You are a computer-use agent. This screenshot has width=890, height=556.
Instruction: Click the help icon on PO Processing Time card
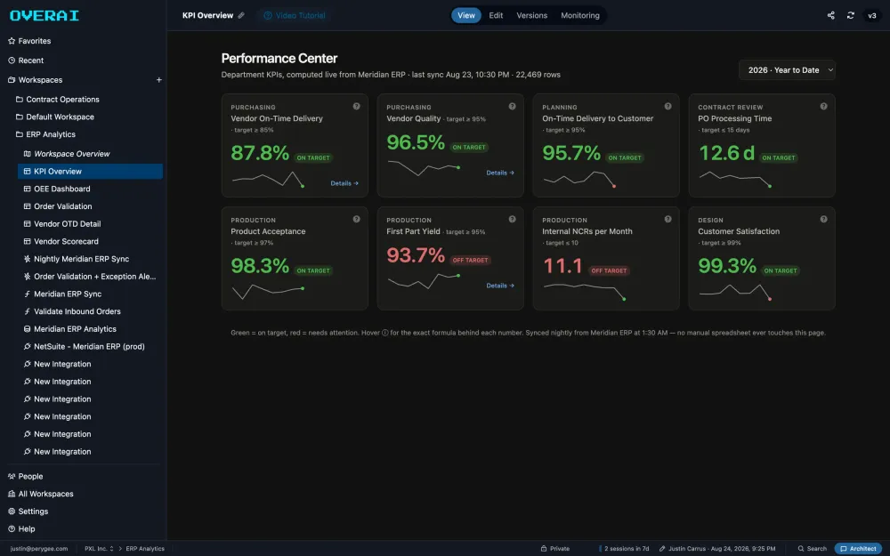click(823, 106)
